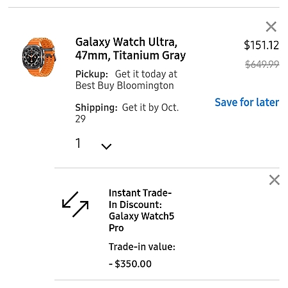Screen dimensions: 288x288
Task: Click the Trade-in value label
Action: pyautogui.click(x=142, y=247)
